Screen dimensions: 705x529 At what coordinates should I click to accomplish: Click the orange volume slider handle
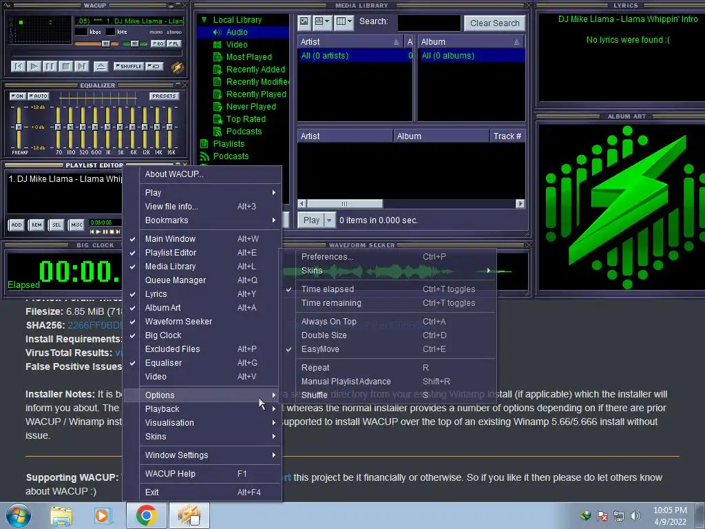point(105,43)
